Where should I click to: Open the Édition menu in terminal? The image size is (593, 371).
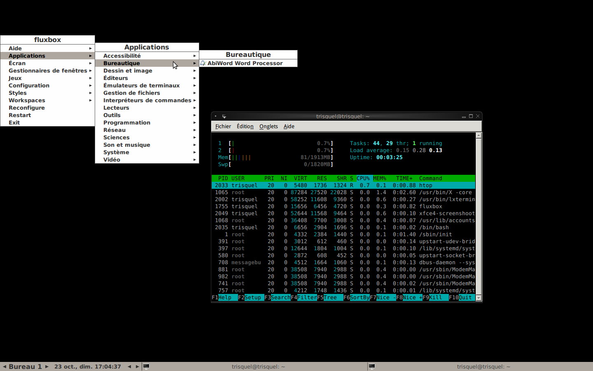[x=245, y=127]
